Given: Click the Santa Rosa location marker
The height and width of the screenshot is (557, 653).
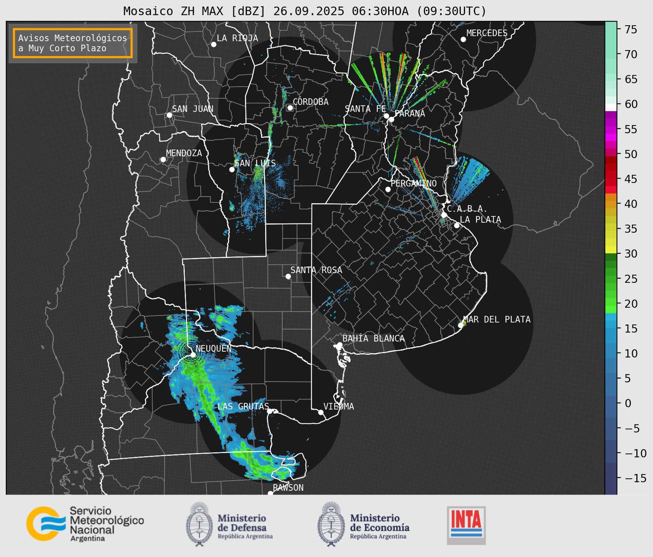Looking at the screenshot, I should click(x=288, y=276).
